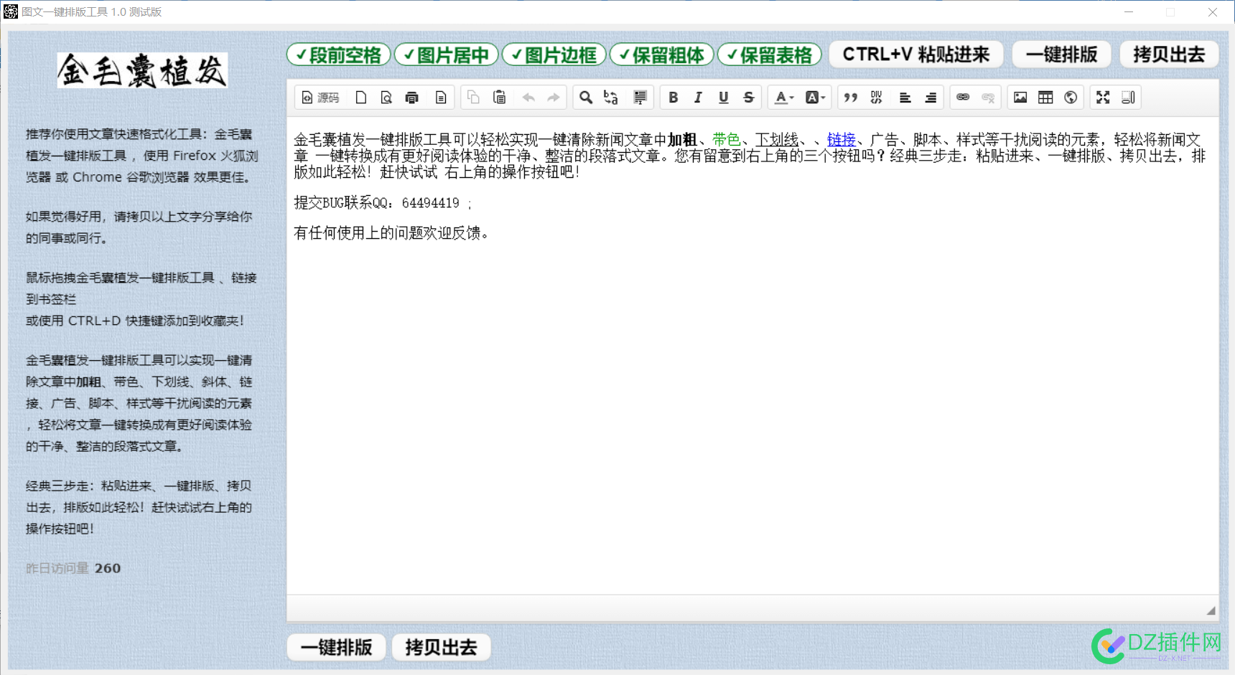Image resolution: width=1235 pixels, height=675 pixels.
Task: Insert a table
Action: pyautogui.click(x=1045, y=98)
